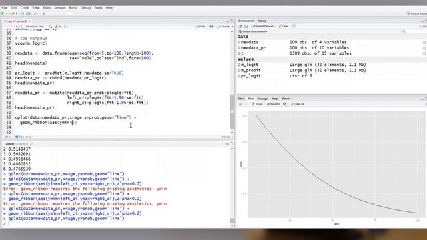427x240 pixels.
Task: Click the Load workspace folder icon
Action: tap(240, 27)
